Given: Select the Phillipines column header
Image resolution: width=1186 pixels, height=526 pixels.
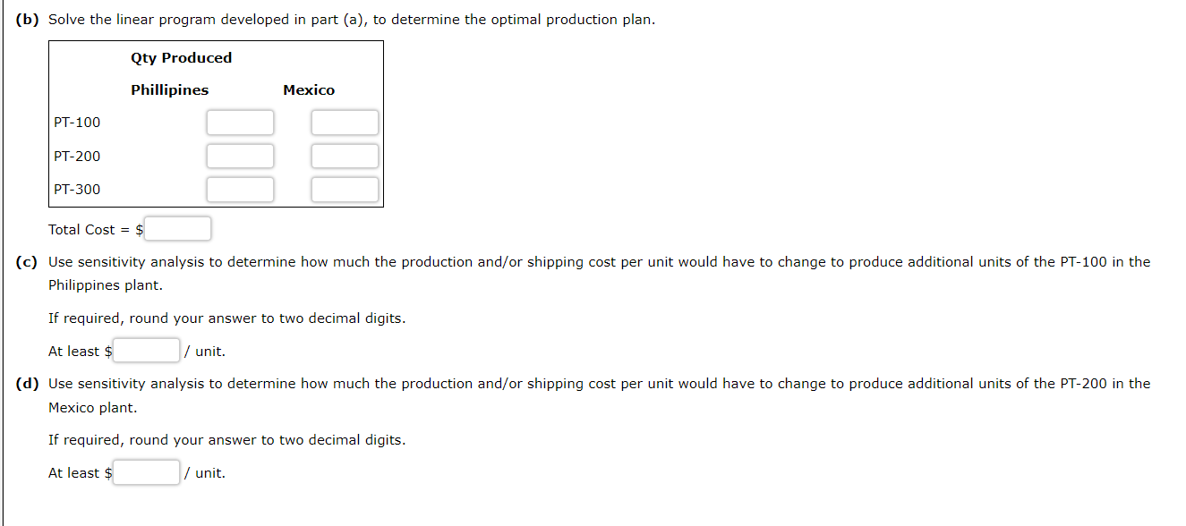Looking at the screenshot, I should point(170,89).
